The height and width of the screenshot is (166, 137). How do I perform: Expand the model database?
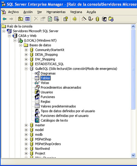pyautogui.click(x=26, y=130)
